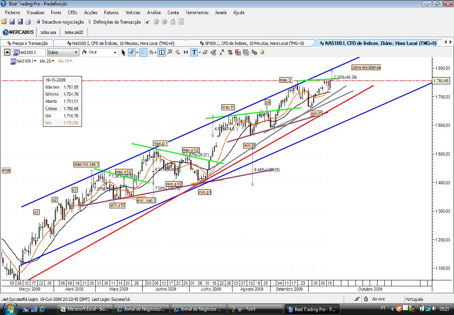
Task: Click the tab scroll left arrow
Action: click(445, 42)
